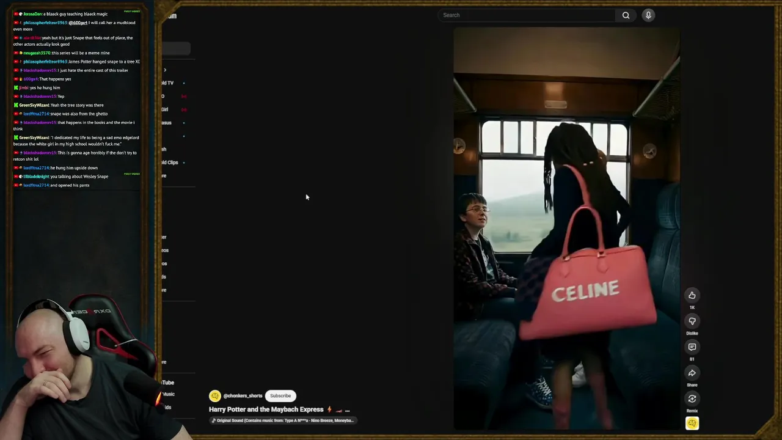The height and width of the screenshot is (440, 782).
Task: Open the yellow sound thumbnail below Remix
Action: coord(692,423)
